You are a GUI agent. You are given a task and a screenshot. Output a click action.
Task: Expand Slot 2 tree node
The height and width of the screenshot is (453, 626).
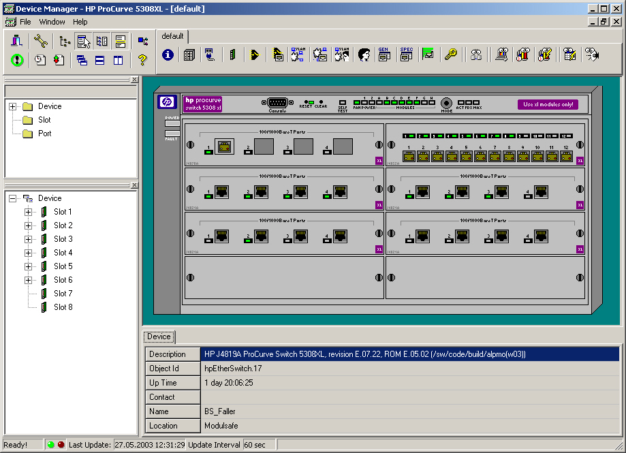[28, 225]
